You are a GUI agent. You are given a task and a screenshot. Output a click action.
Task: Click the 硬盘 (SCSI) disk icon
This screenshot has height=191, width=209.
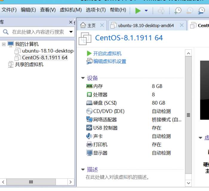[89, 103]
